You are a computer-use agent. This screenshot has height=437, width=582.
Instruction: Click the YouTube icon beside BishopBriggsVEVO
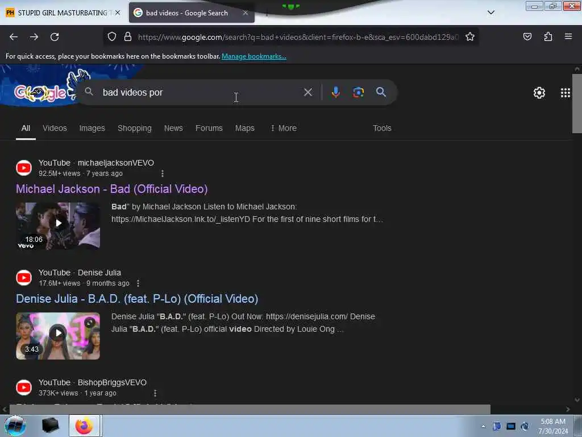coord(24,387)
